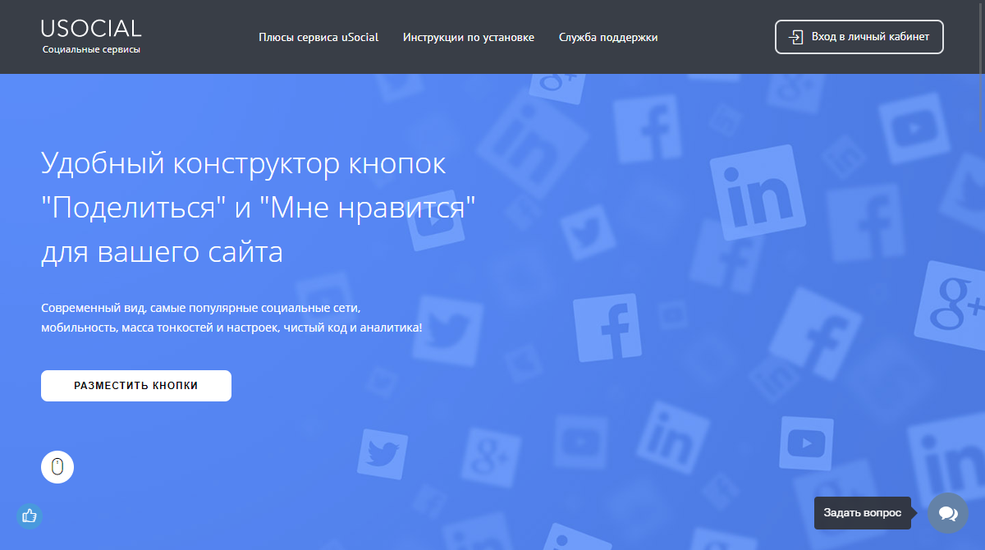Screen dimensions: 985x550
Task: Open the chat bubble icon
Action: pyautogui.click(x=948, y=513)
